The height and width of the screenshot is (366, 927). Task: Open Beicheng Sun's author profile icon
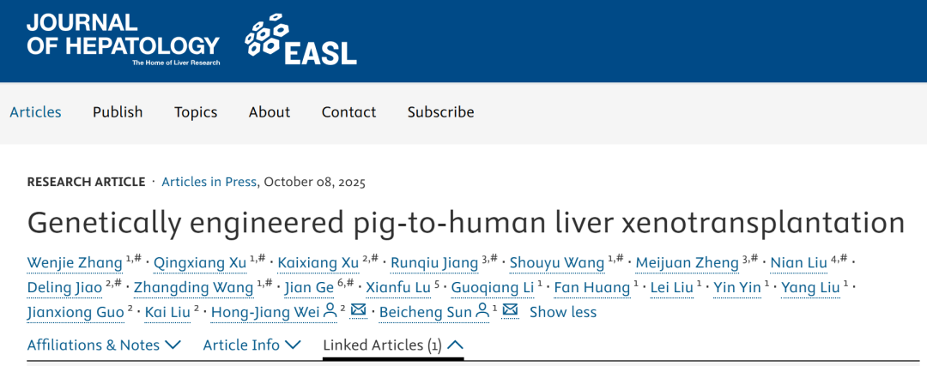coord(482,311)
